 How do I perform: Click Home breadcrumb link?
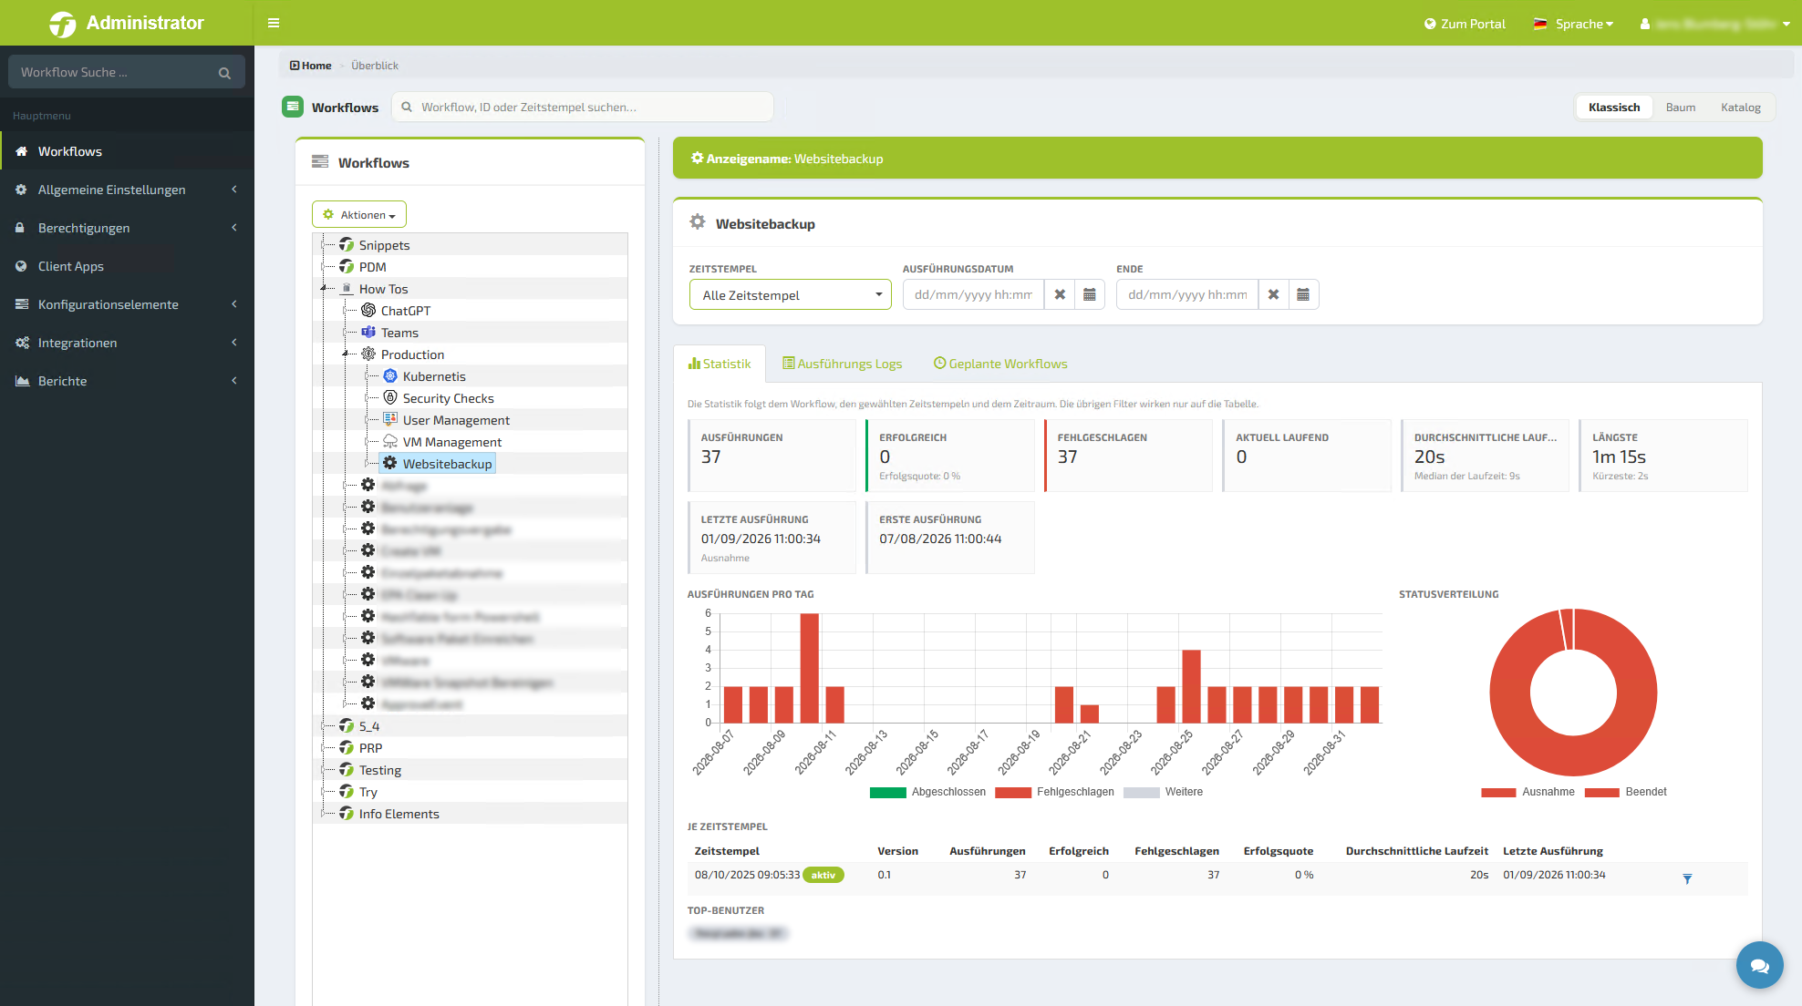tap(311, 66)
